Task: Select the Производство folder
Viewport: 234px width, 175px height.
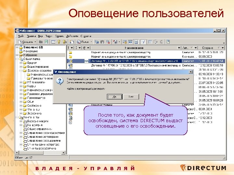Action: click(36, 98)
